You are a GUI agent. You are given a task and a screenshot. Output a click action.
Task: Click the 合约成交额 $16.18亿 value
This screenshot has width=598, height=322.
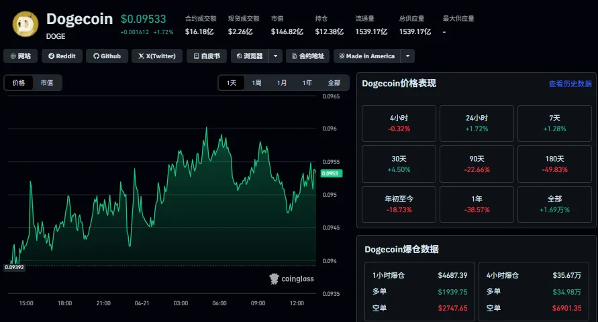click(x=199, y=31)
